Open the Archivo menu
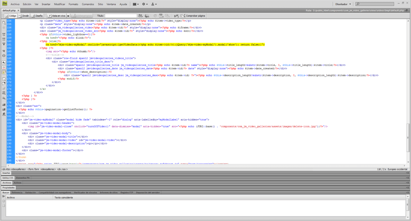 pyautogui.click(x=15, y=4)
